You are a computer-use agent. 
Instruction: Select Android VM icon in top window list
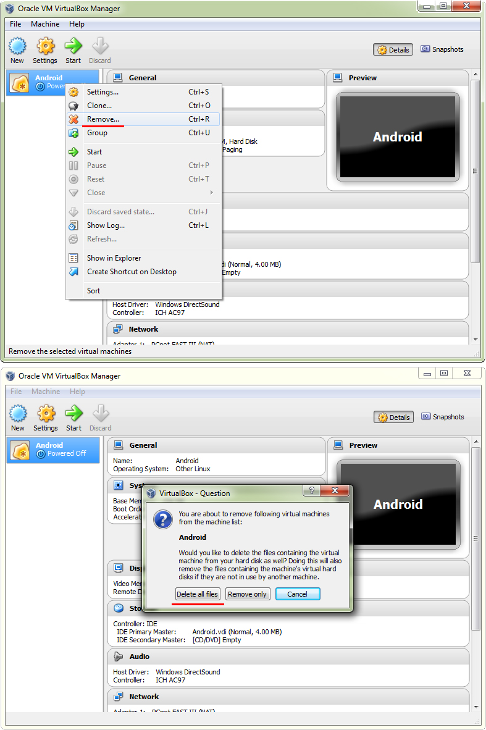pos(20,83)
